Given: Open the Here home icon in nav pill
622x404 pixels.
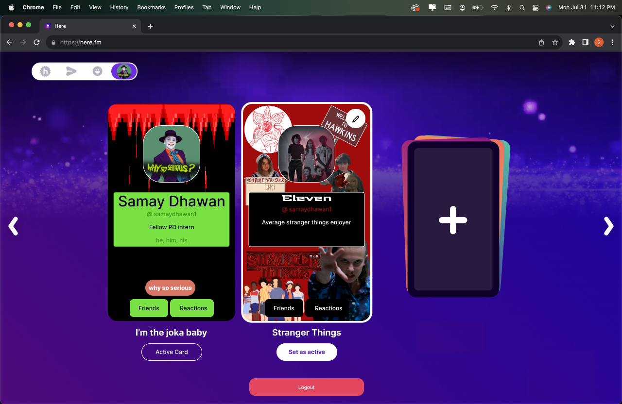Looking at the screenshot, I should pyautogui.click(x=45, y=71).
